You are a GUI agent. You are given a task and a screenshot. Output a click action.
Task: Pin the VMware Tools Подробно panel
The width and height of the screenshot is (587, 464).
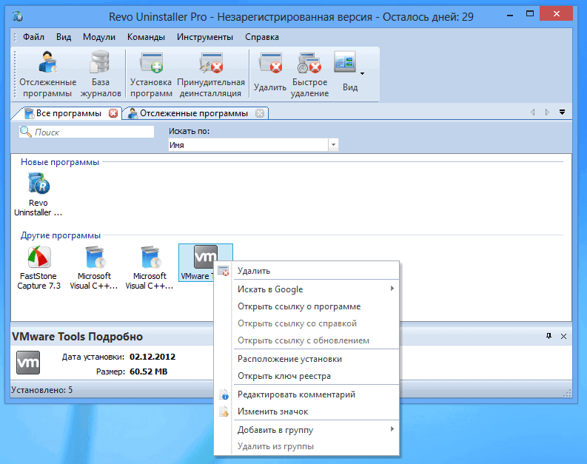pyautogui.click(x=549, y=336)
